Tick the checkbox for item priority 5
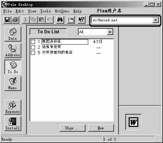163x143 pixels. click(33, 53)
